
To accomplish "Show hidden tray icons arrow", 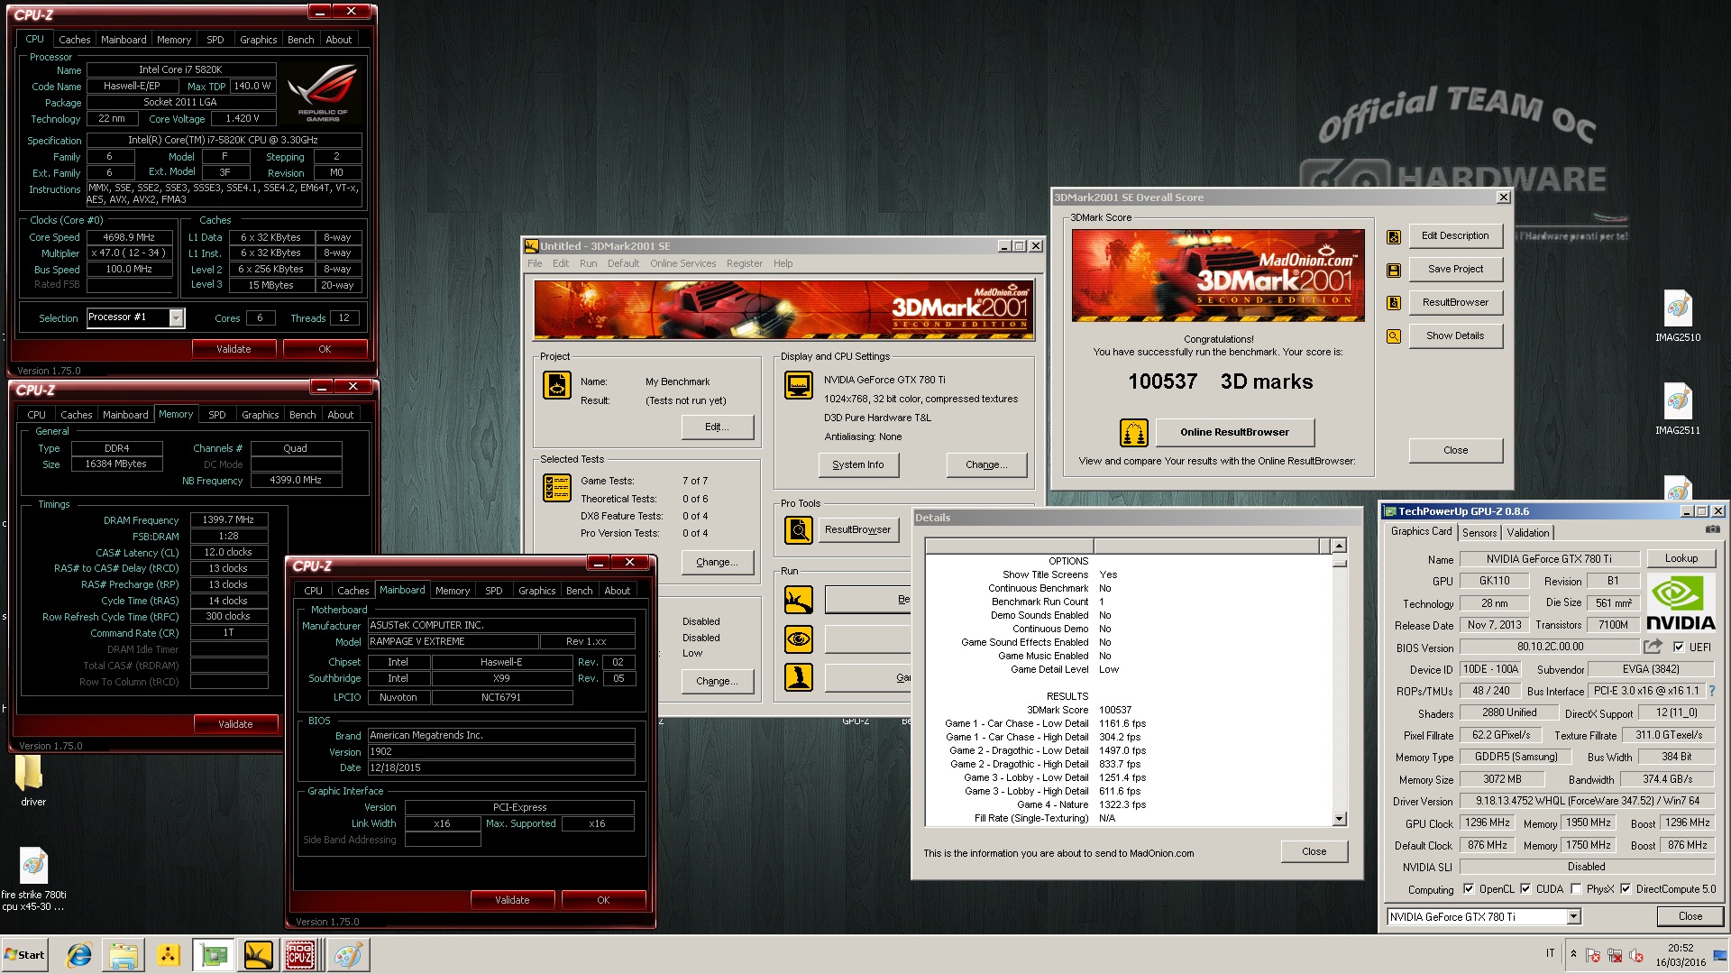I will tap(1573, 953).
